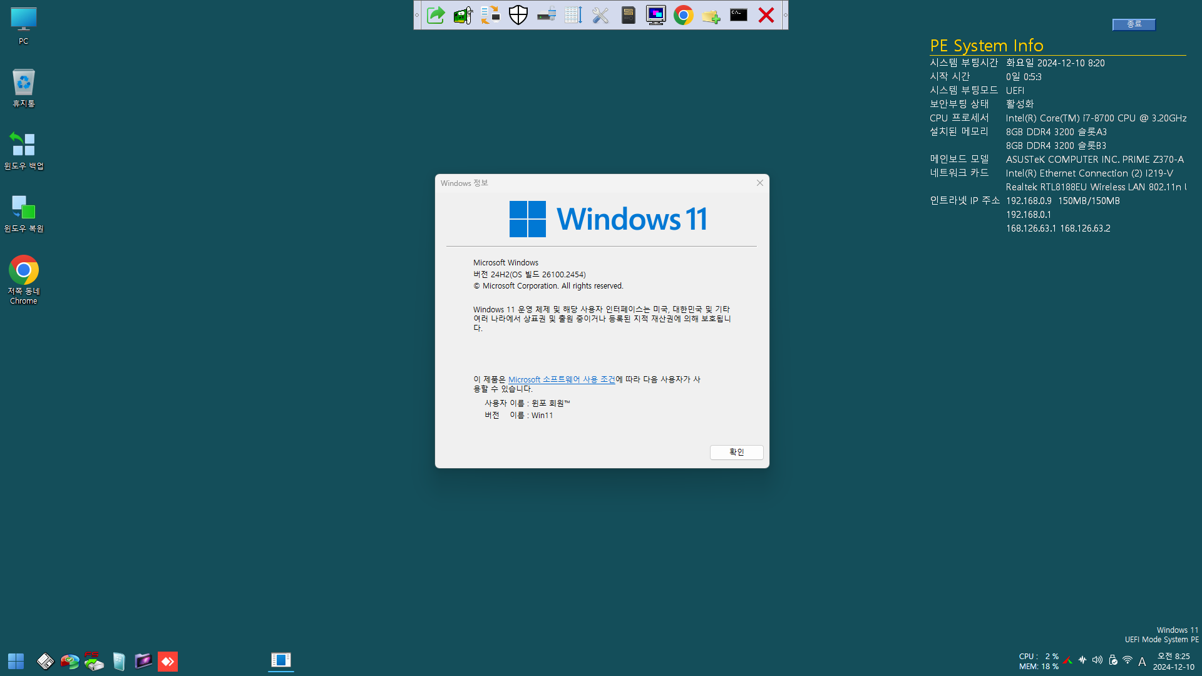Open the red AnyDesk taskbar icon
Screen dimensions: 1202x676
coord(168,661)
